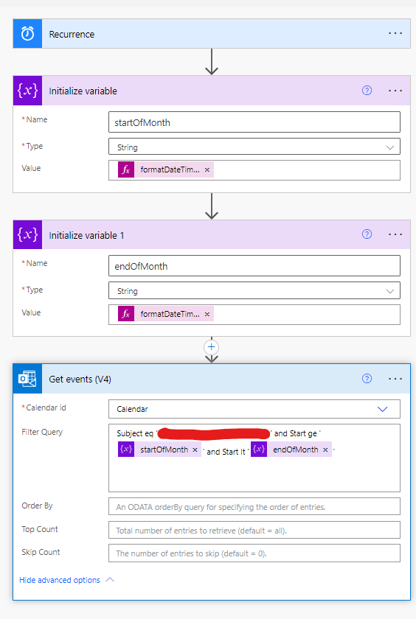Open help for Initialize variable step

point(367,91)
